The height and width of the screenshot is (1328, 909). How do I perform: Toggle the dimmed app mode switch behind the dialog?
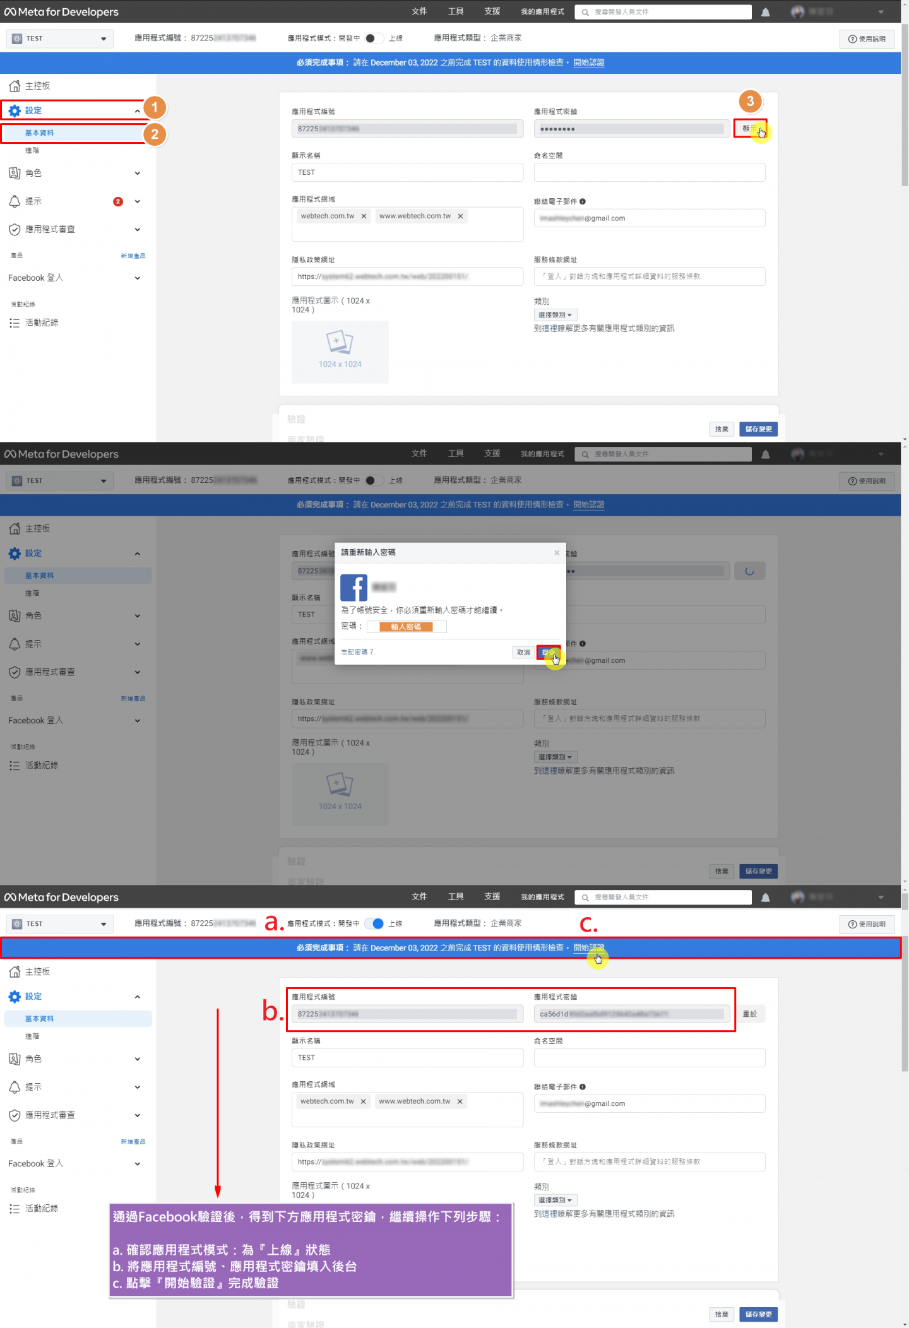373,480
